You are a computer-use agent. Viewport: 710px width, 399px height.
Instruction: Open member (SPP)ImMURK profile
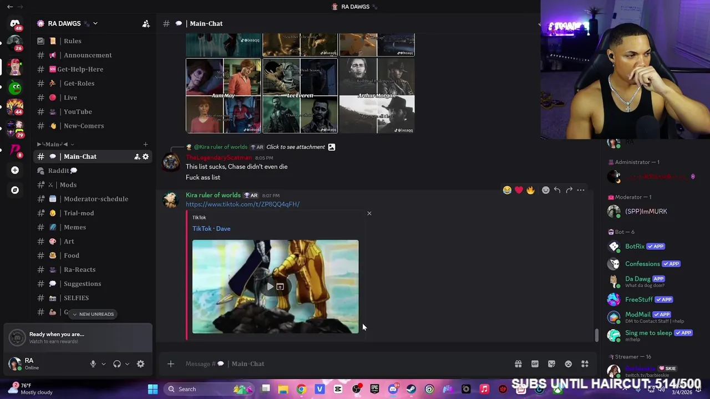pyautogui.click(x=646, y=211)
